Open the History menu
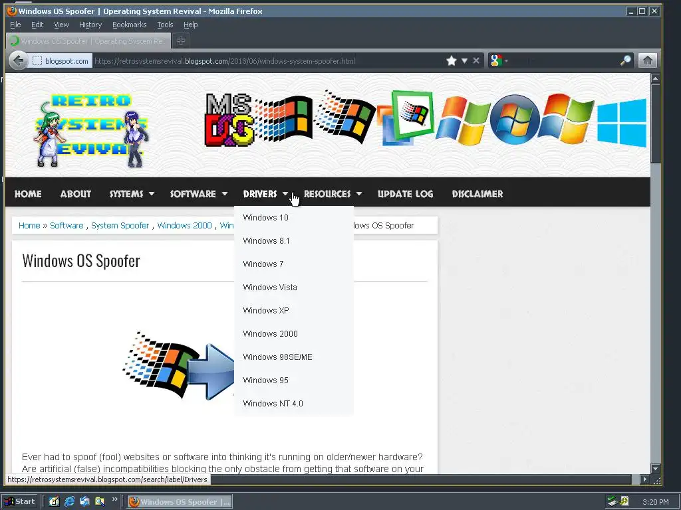The image size is (681, 510). point(90,25)
